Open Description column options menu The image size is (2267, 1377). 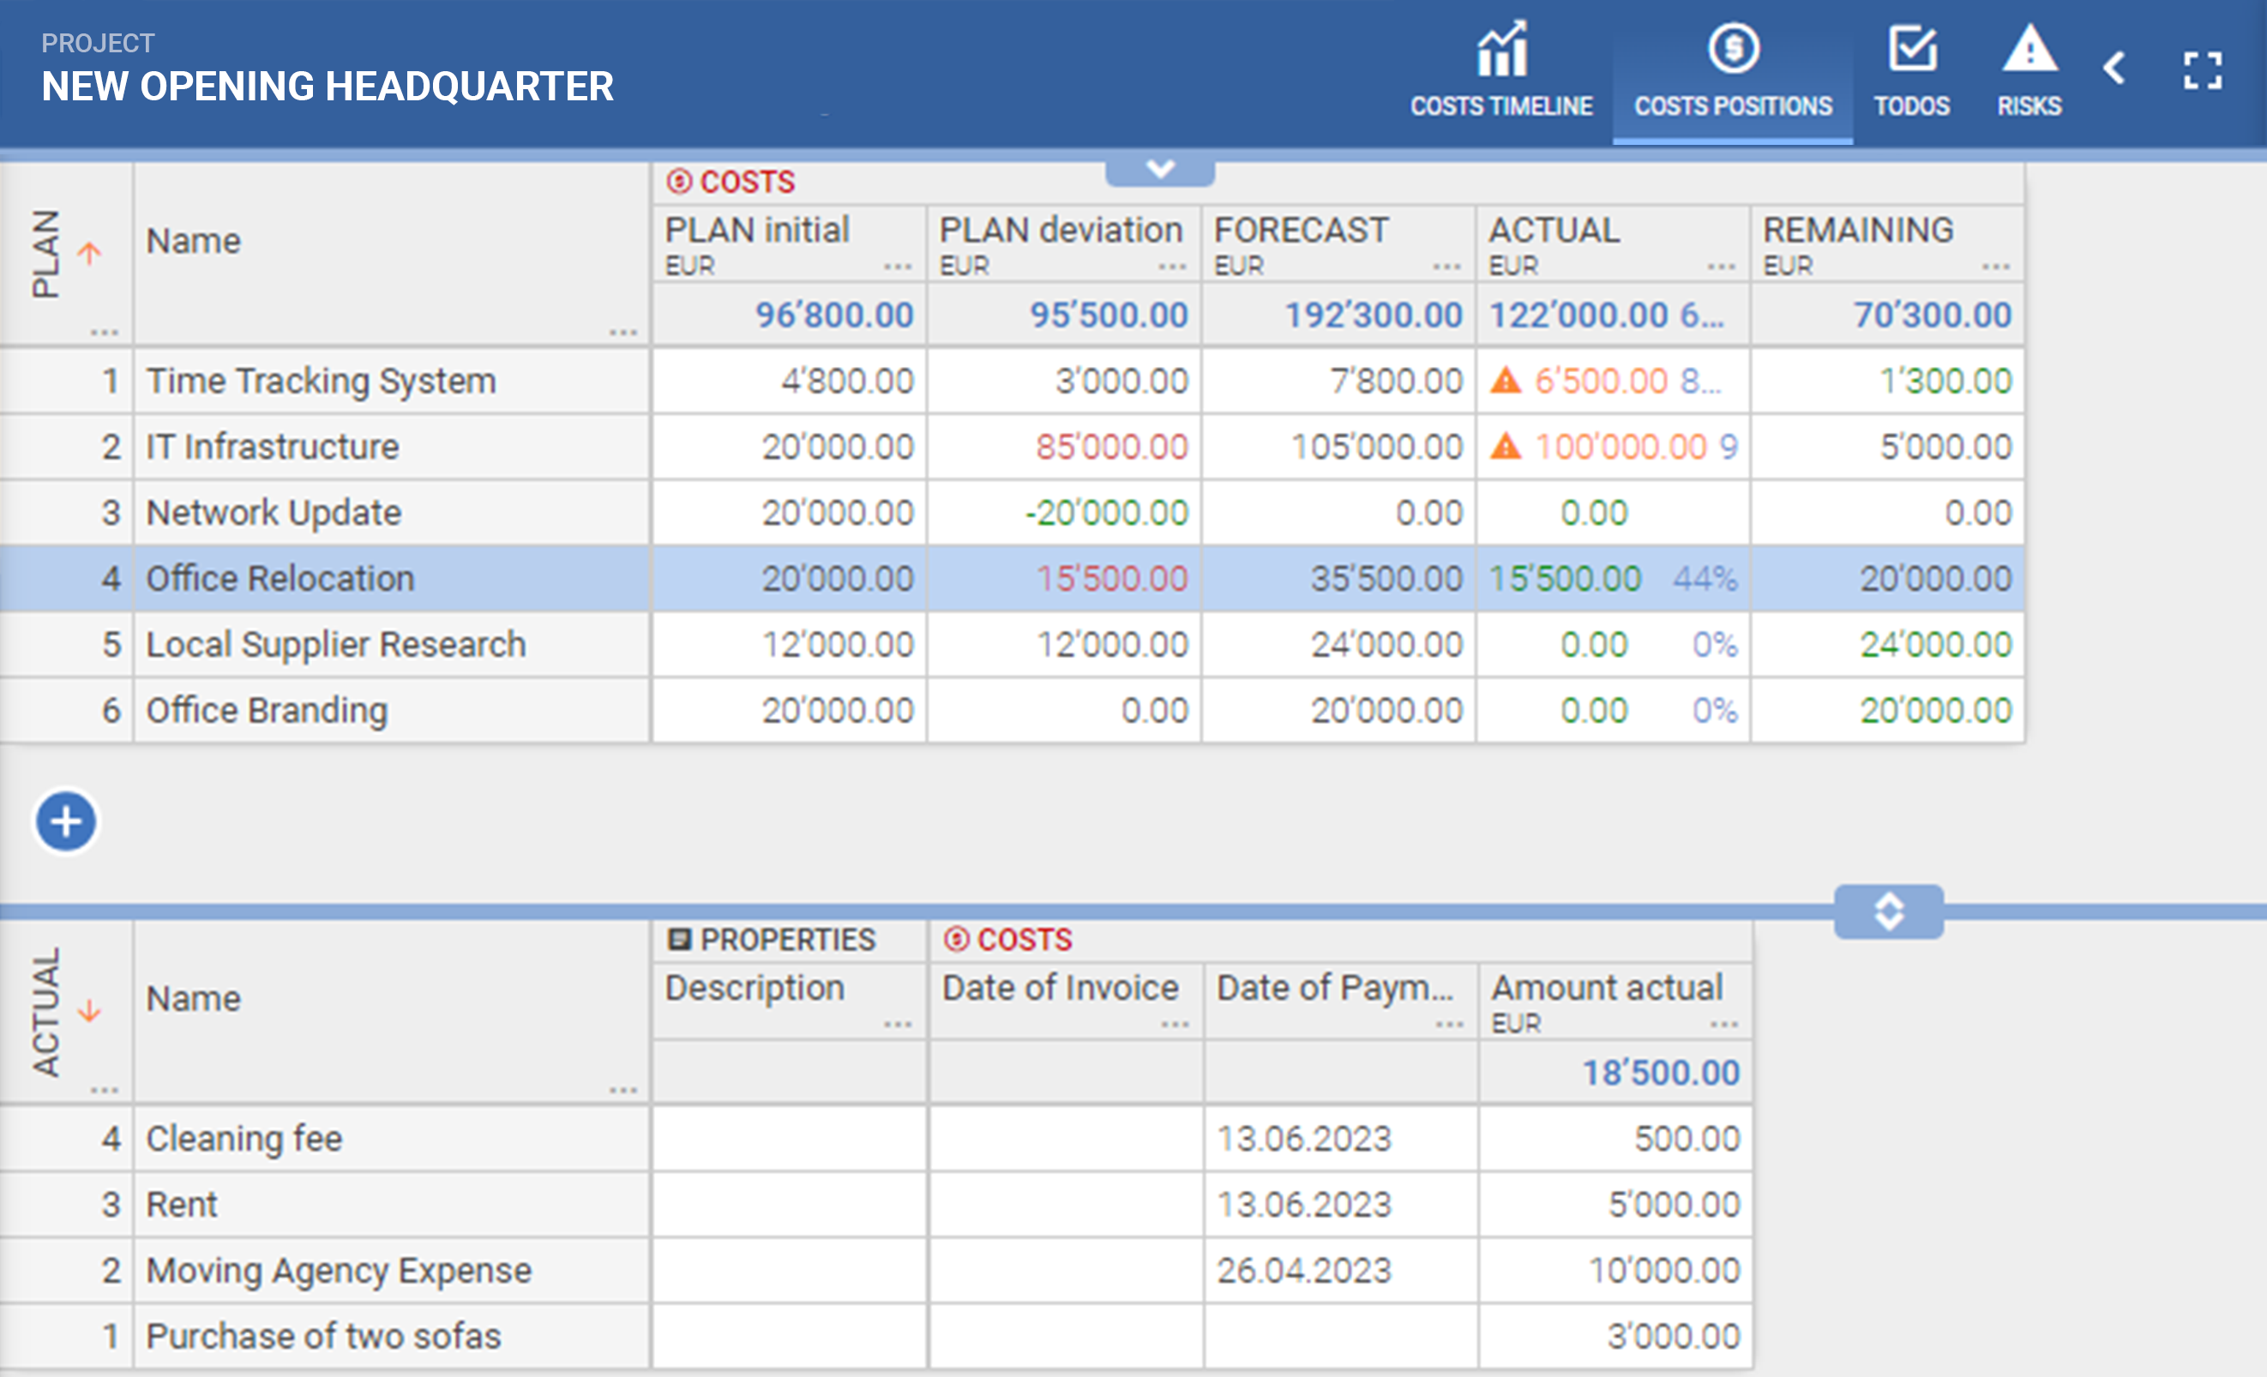897,1025
